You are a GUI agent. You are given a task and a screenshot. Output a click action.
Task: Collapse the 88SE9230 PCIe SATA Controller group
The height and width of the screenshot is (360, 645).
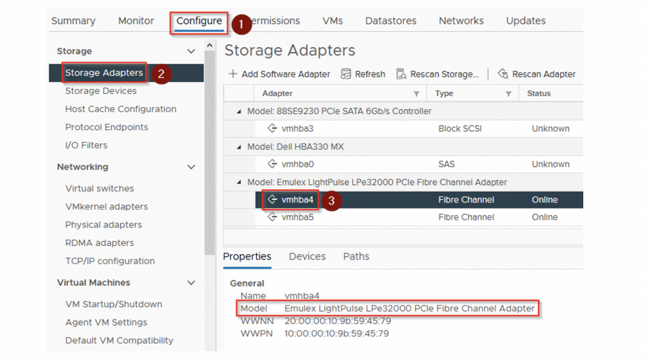239,111
